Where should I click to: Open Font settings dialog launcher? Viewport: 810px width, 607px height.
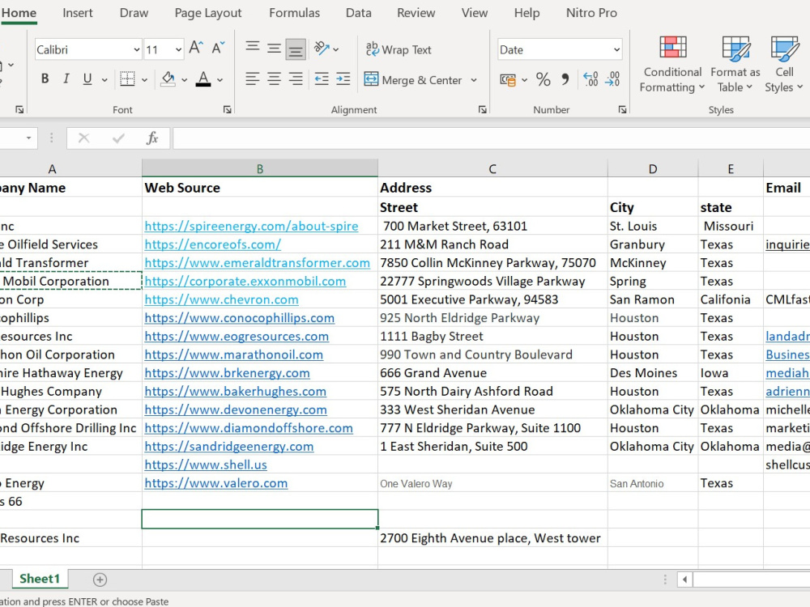pos(228,109)
